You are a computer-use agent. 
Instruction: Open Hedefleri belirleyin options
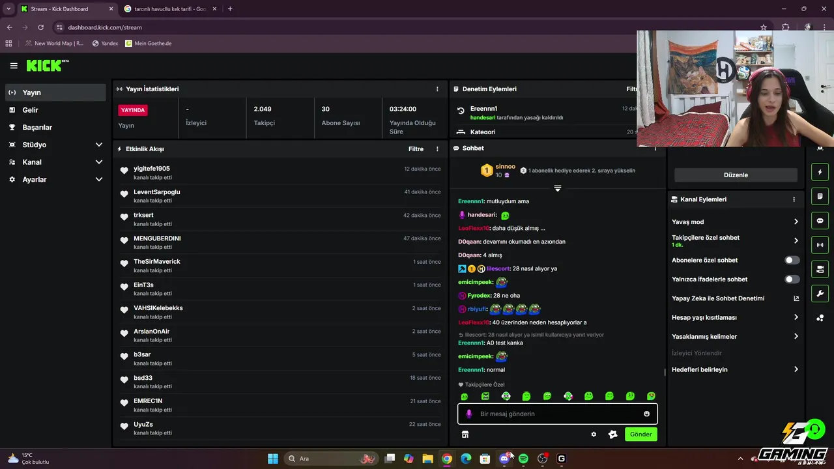coord(735,369)
